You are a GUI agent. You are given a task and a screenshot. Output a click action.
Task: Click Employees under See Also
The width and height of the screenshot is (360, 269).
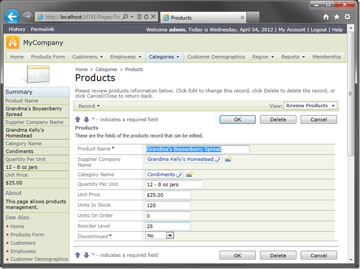[23, 251]
